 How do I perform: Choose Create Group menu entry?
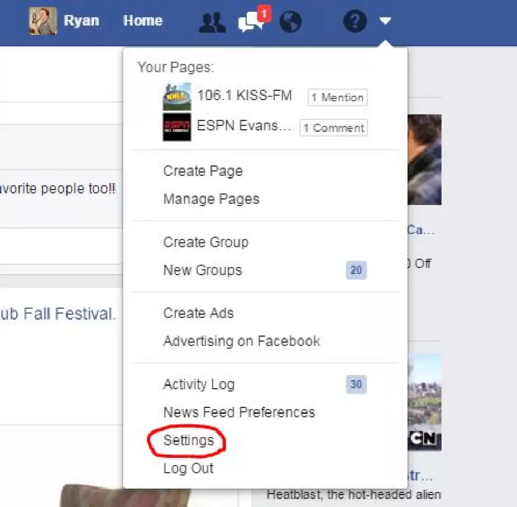tap(206, 242)
